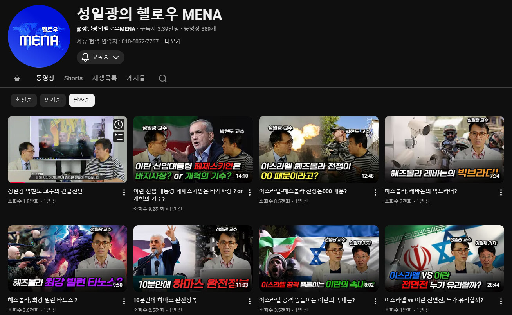The width and height of the screenshot is (512, 315).
Task: Open video title 헤즈볼라, 레바논의 빅브라더?
Action: 421,191
